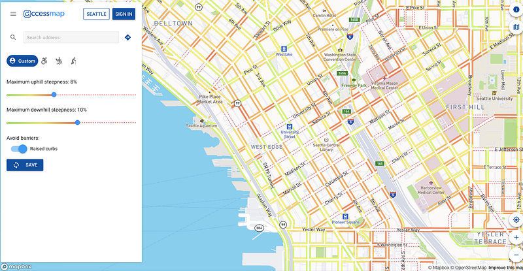The width and height of the screenshot is (523, 271).
Task: Click the Seattle Aquarium marker
Action: (202, 121)
